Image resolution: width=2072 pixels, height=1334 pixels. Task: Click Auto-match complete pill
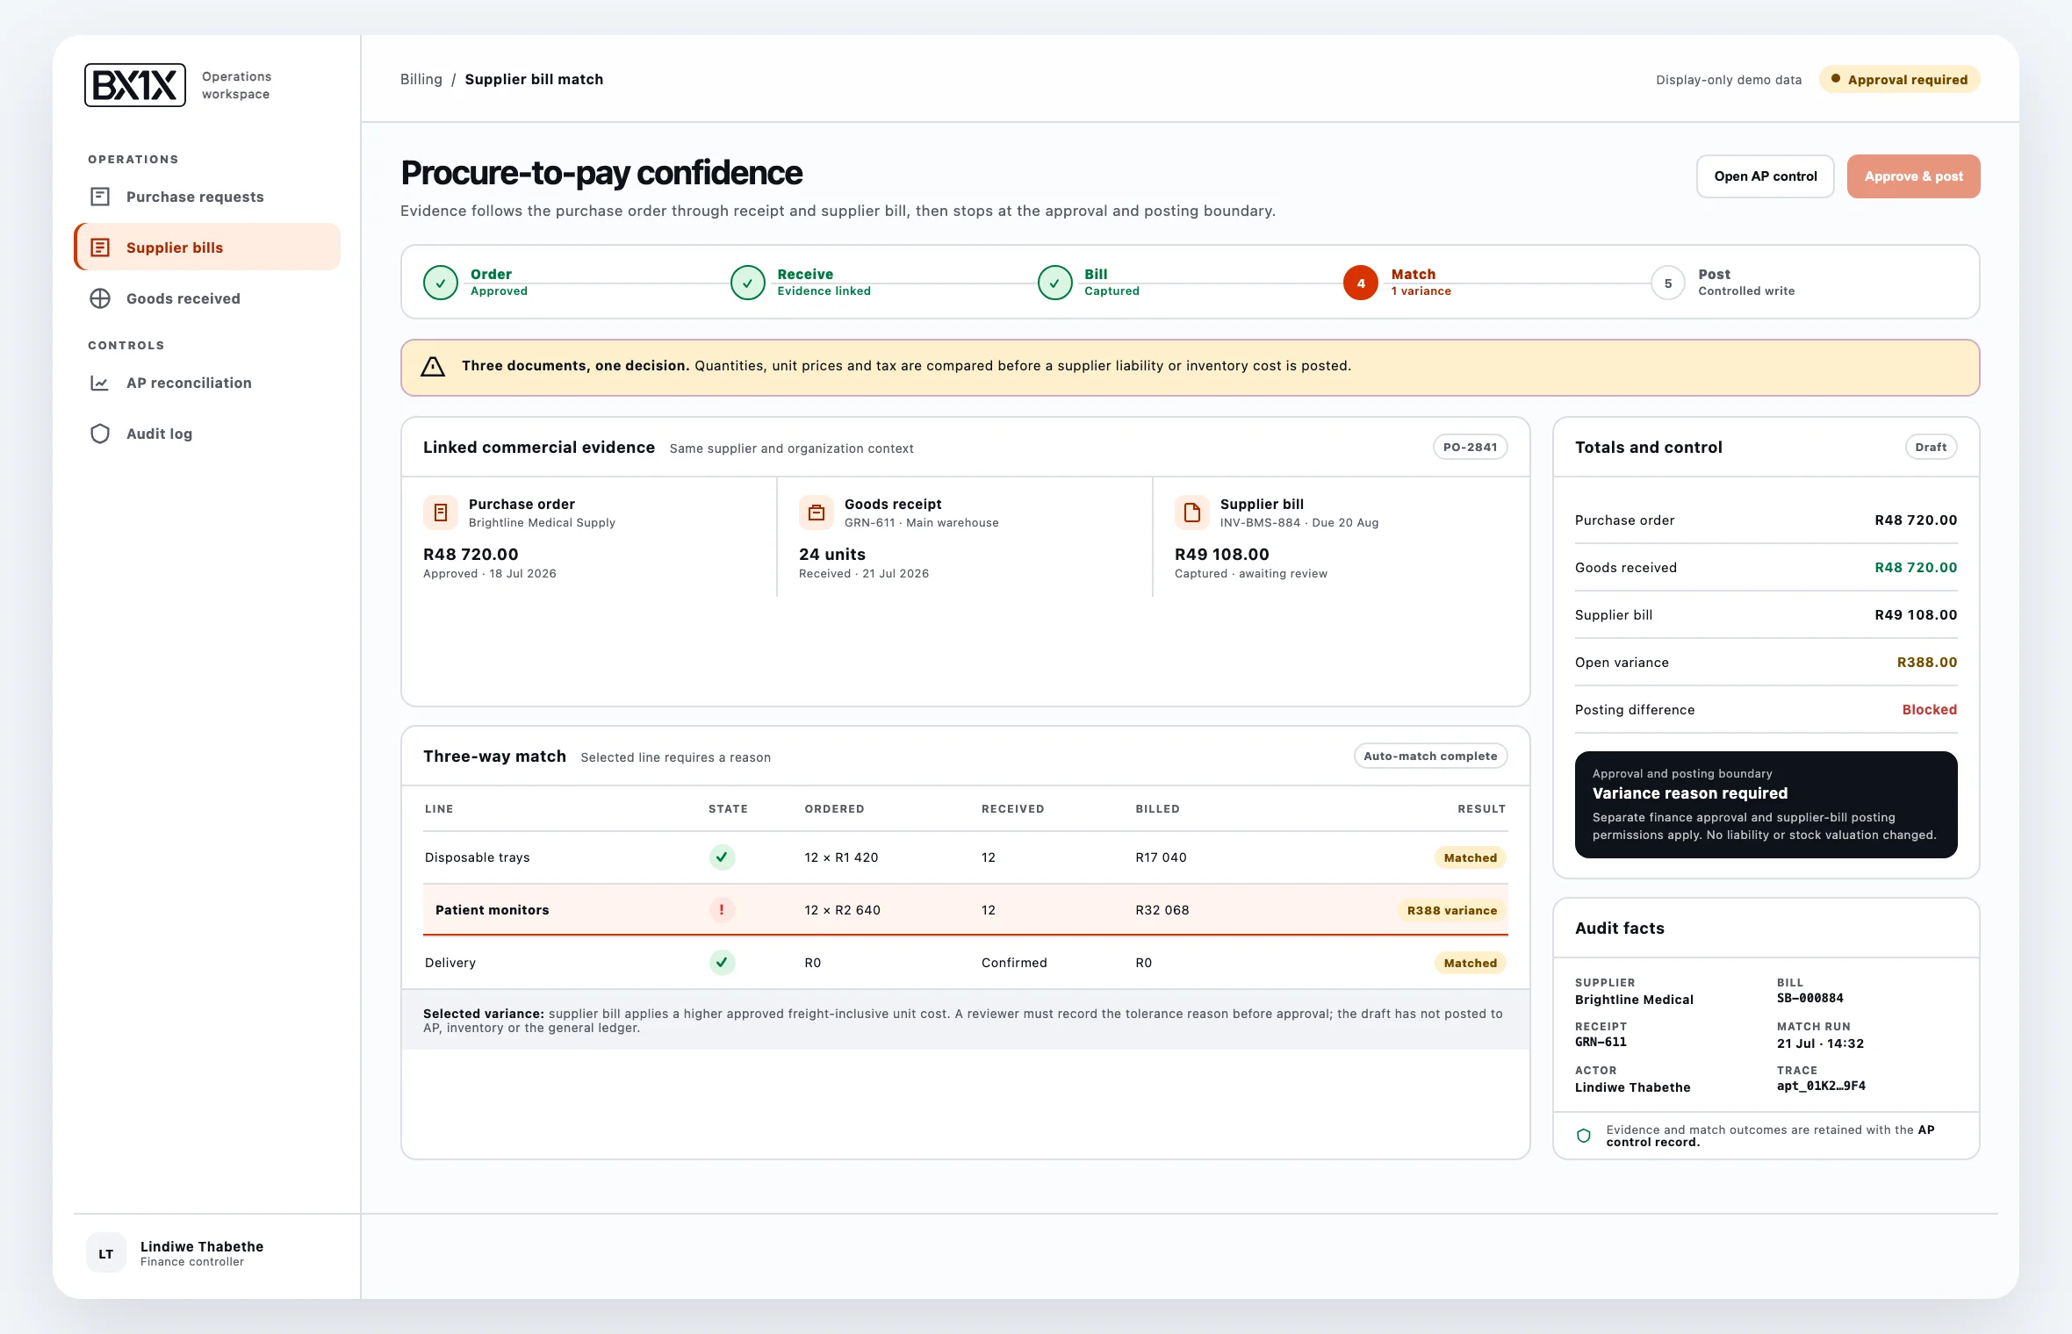(1431, 756)
